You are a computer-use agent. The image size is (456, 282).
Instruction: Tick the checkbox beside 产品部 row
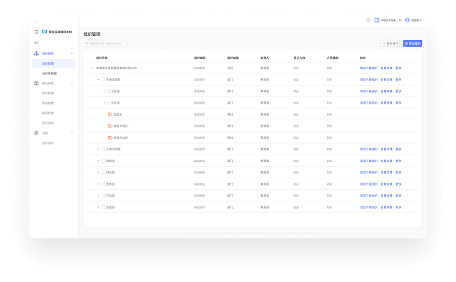pos(103,196)
